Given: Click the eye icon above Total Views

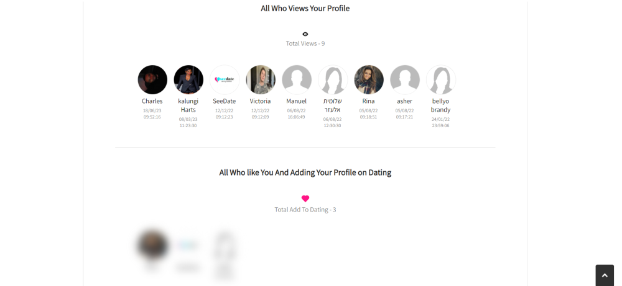Looking at the screenshot, I should (305, 34).
